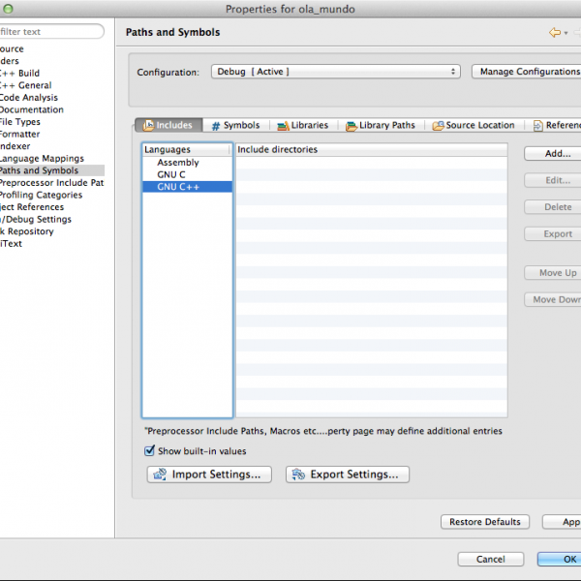Image resolution: width=581 pixels, height=581 pixels.
Task: Open C/C++ General in sidebar
Action: (x=25, y=85)
